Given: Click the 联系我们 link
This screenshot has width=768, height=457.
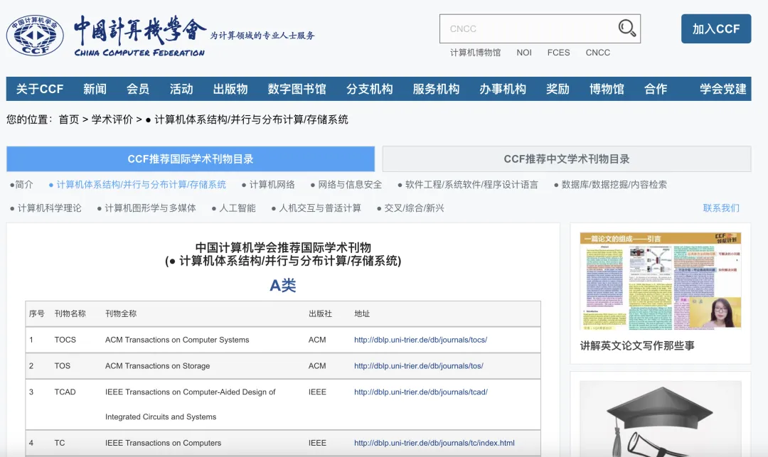Looking at the screenshot, I should 721,208.
